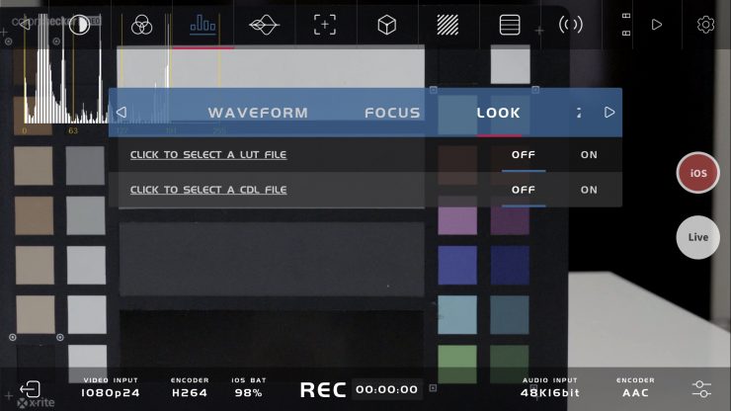Open the wireless signal icon
731x411 pixels.
[x=571, y=25]
